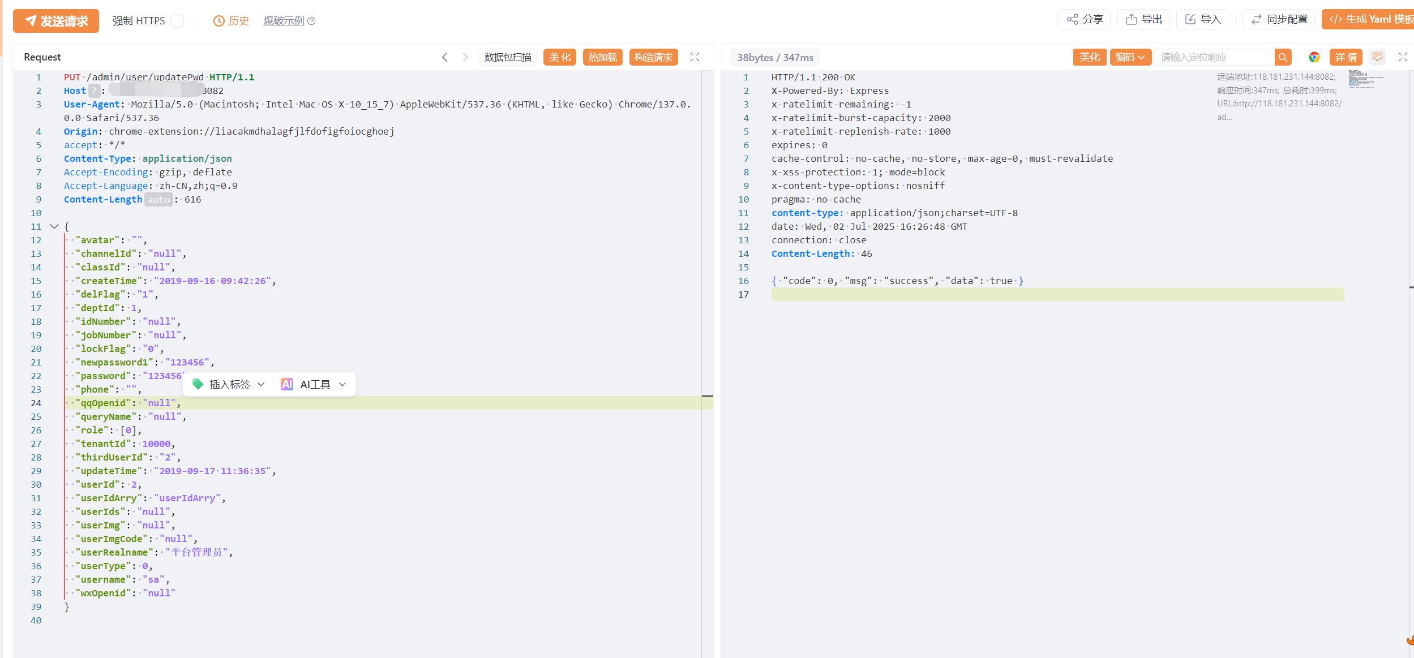Click the 同步配置 sync config button
Image resolution: width=1414 pixels, height=658 pixels.
pyautogui.click(x=1279, y=19)
